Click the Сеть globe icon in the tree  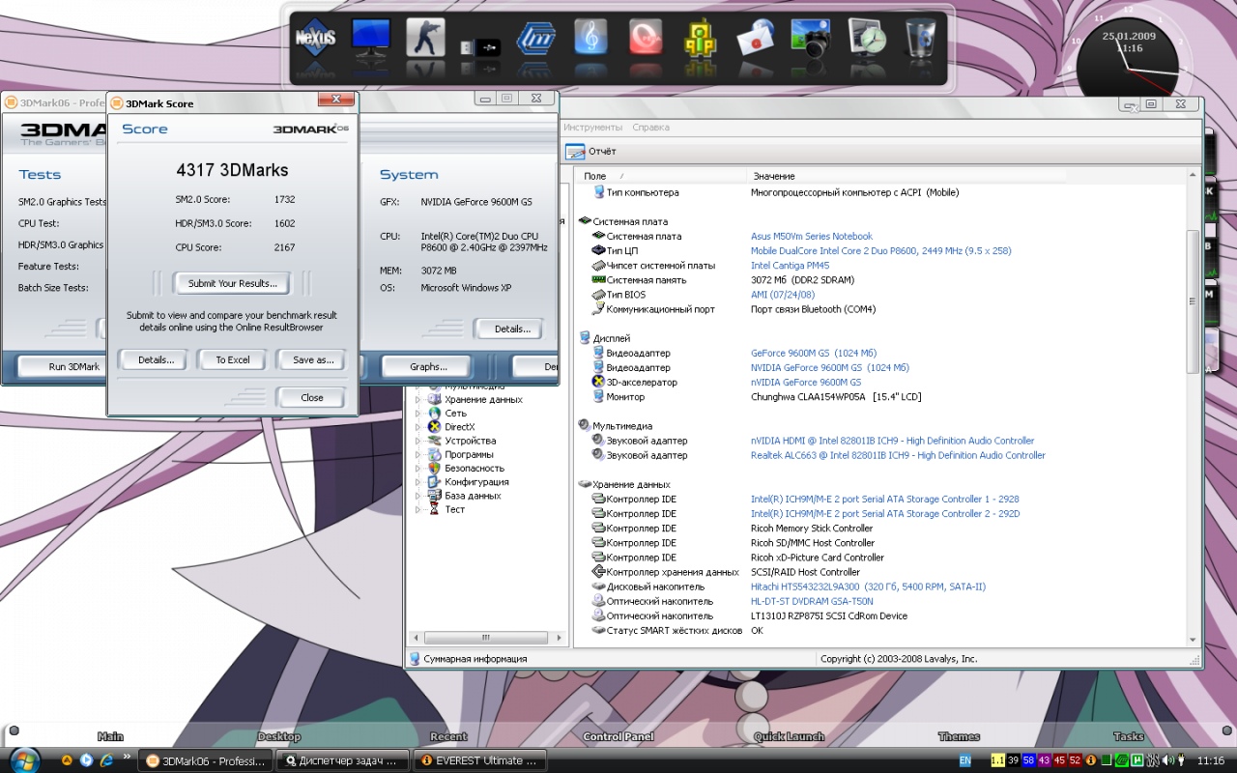435,414
